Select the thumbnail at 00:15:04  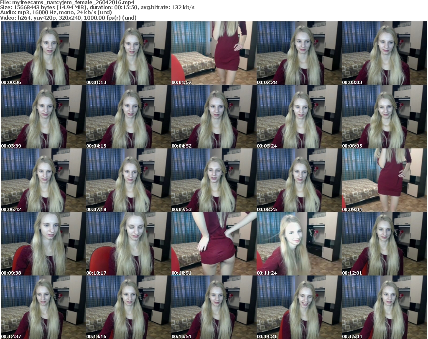(385, 307)
